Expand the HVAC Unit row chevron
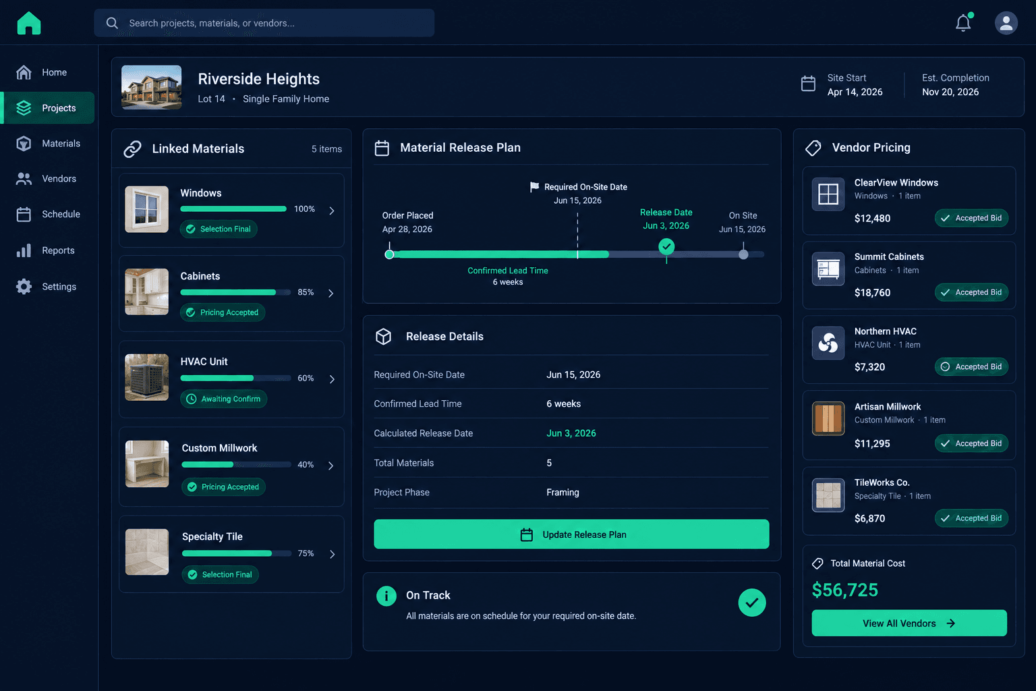1036x691 pixels. coord(332,379)
